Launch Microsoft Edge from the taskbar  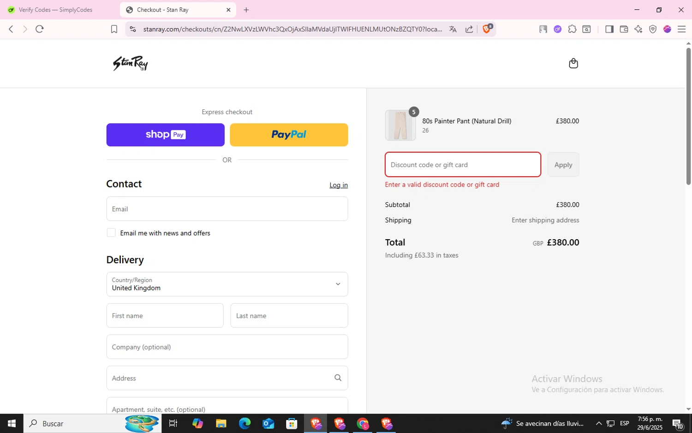pyautogui.click(x=245, y=423)
